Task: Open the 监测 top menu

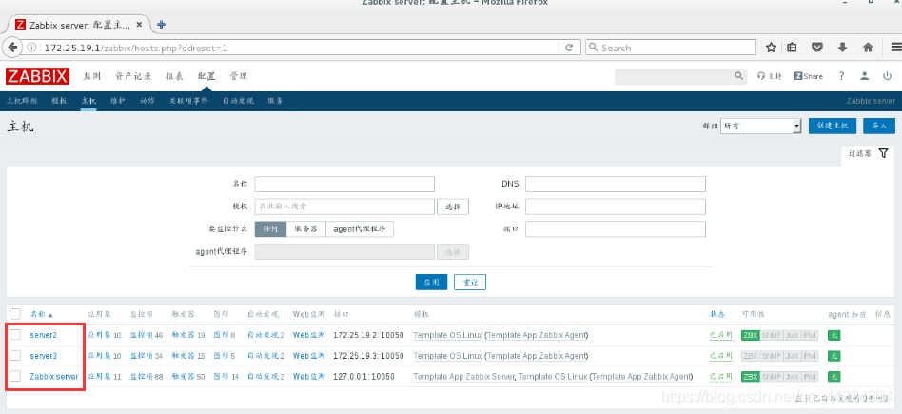Action: (91, 76)
